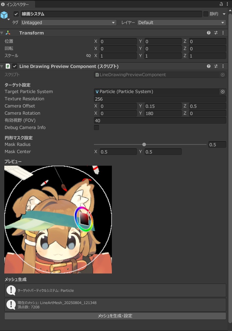Screen dimensions: 232x331
Task: Click the GameObject name field 線画システム
Action: pos(111,14)
